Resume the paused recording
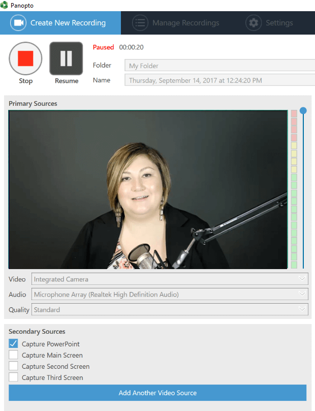This screenshot has width=315, height=411. pyautogui.click(x=66, y=58)
